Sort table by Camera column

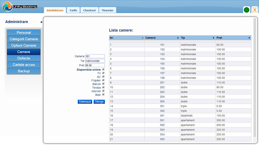coord(162,38)
